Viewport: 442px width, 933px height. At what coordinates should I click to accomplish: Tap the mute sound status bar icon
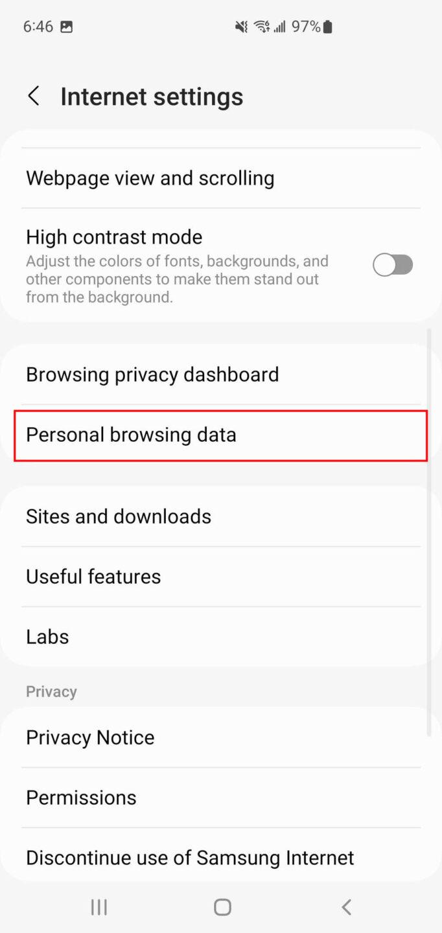click(240, 27)
